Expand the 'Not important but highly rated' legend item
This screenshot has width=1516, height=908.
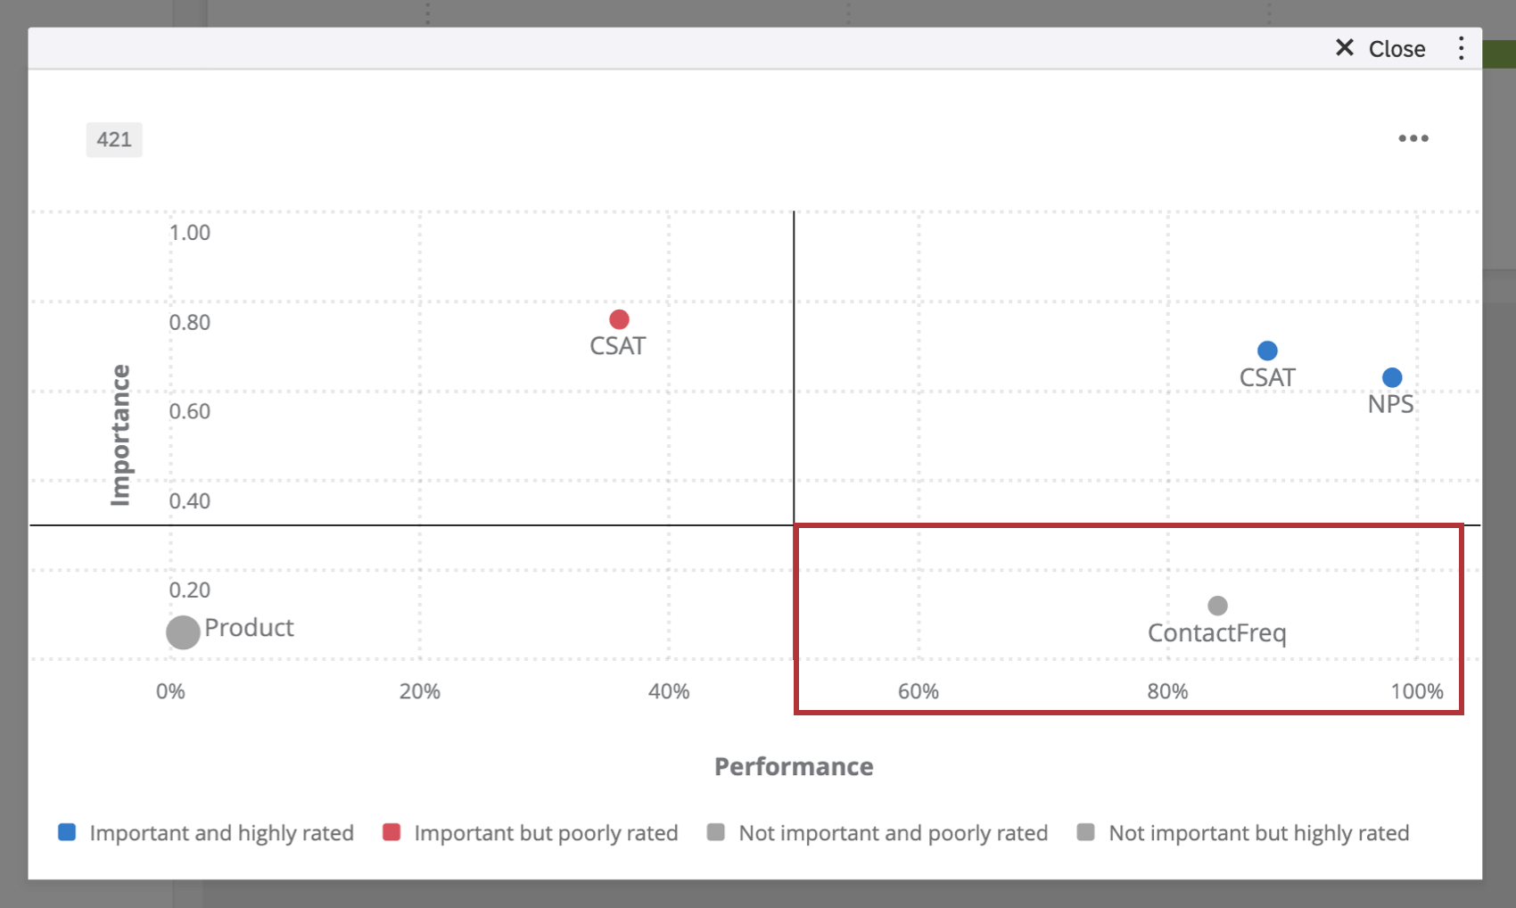[x=1257, y=832]
